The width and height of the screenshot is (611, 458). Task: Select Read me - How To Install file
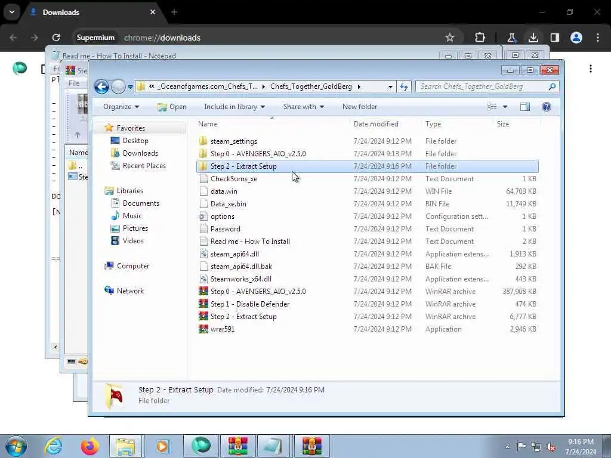pos(250,242)
